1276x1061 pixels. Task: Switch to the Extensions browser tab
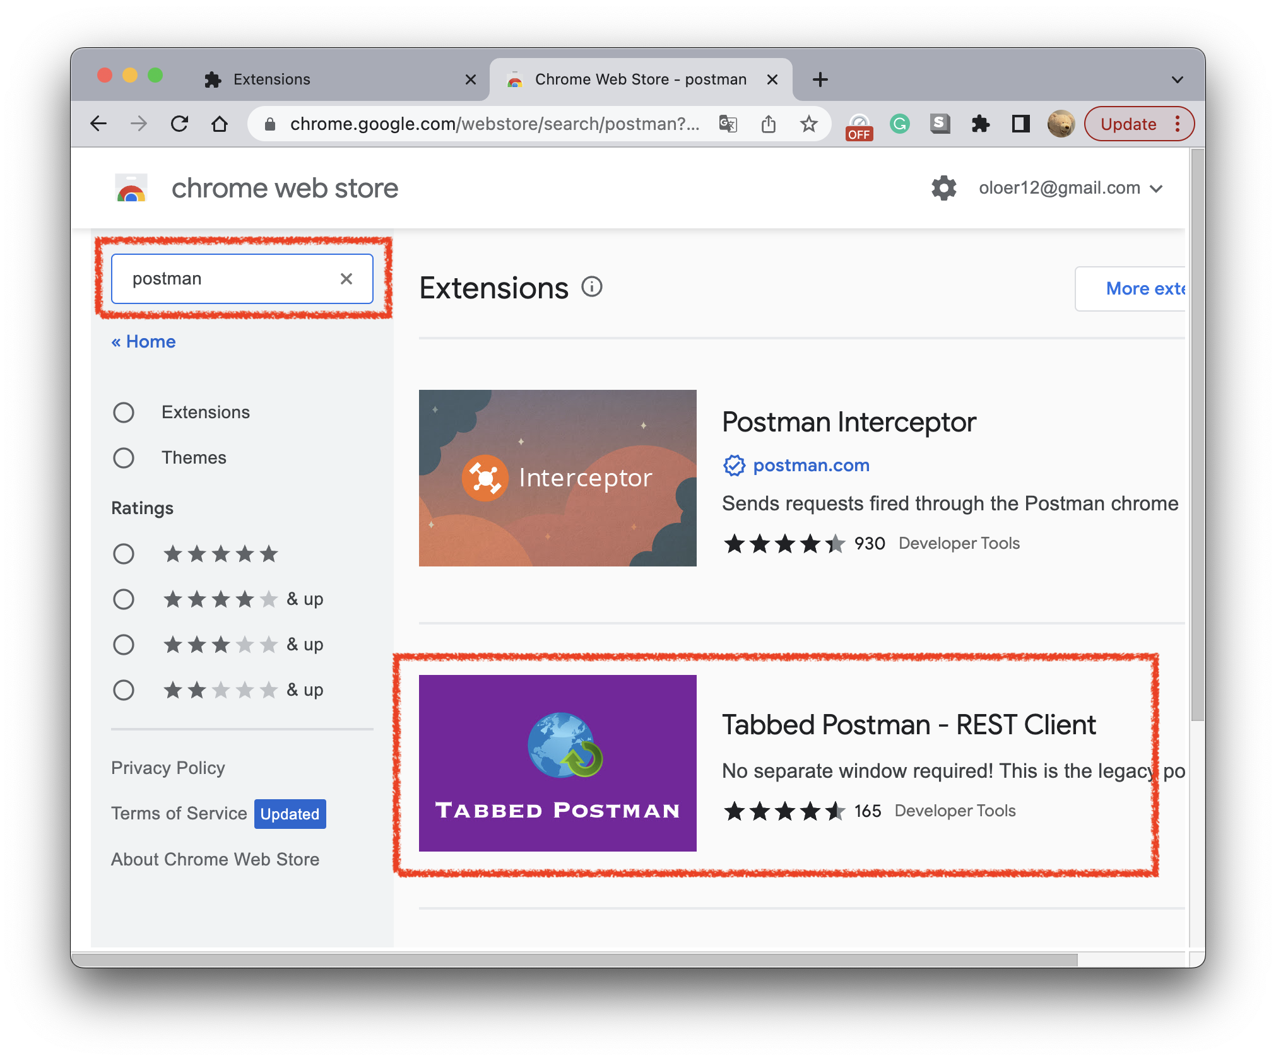341,79
